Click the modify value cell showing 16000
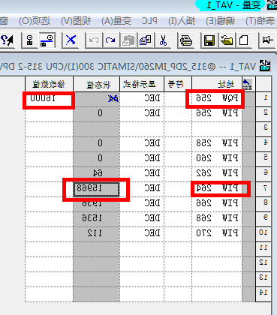This screenshot has height=315, width=277. point(49,99)
